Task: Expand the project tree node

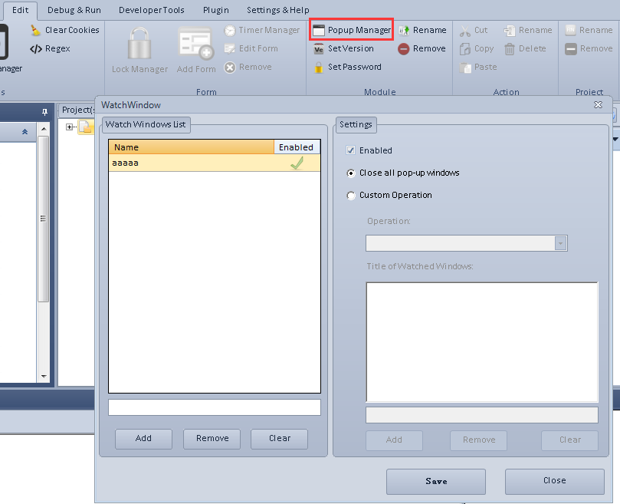Action: [70, 127]
